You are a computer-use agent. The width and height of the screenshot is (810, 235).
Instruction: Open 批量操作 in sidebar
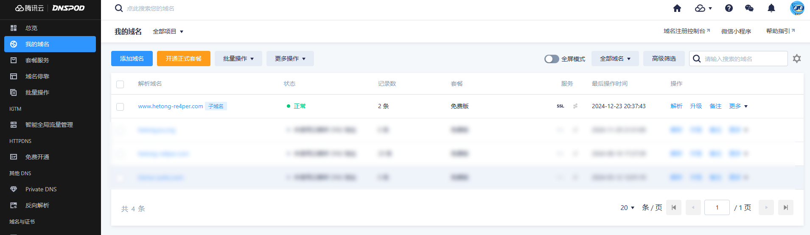pyautogui.click(x=50, y=92)
